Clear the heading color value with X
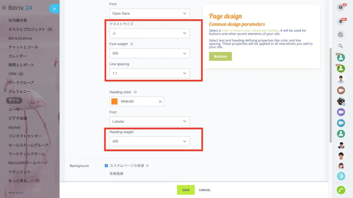The image size is (353, 198). (x=160, y=101)
